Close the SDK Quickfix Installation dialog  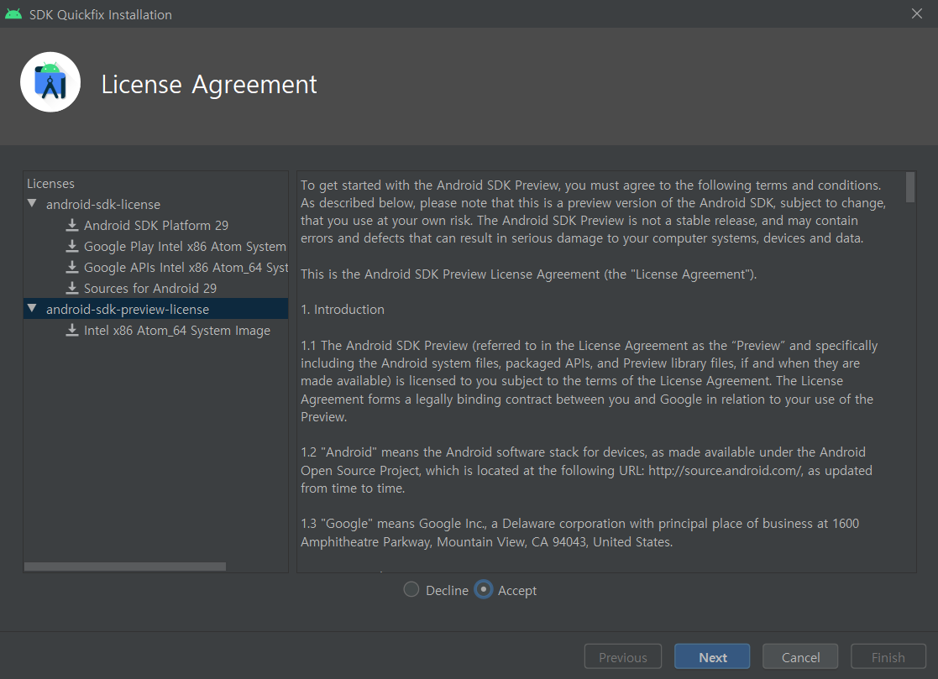point(916,13)
